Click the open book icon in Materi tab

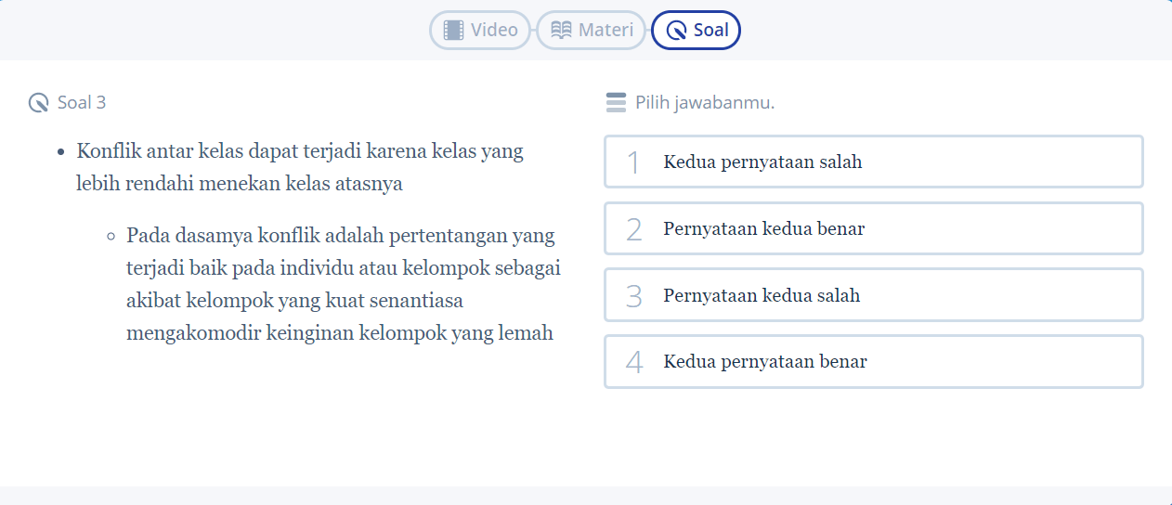[x=561, y=30]
